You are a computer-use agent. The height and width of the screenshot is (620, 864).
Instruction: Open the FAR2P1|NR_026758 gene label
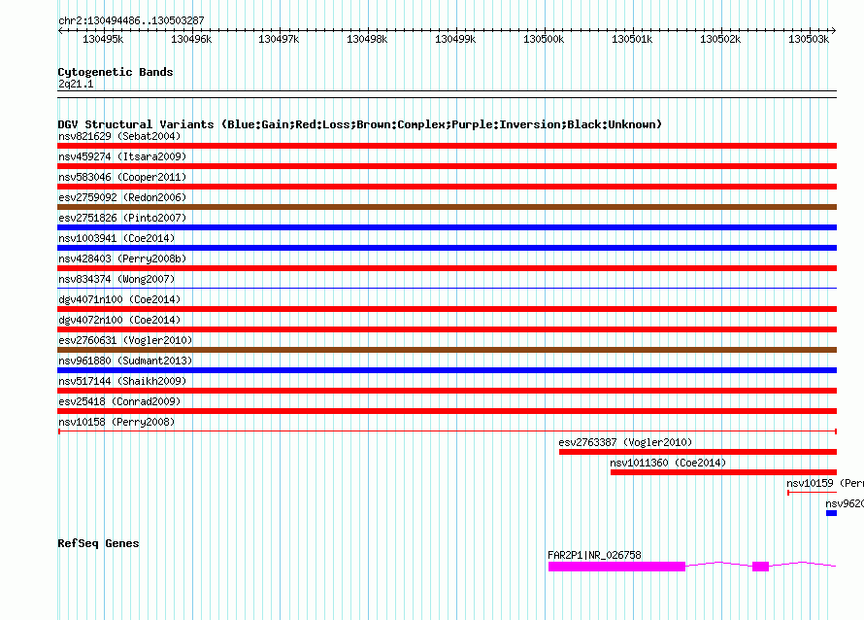(x=594, y=555)
